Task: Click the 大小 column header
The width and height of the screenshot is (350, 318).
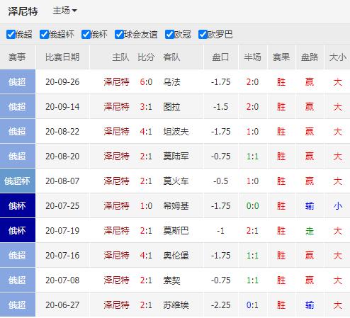Action: (x=338, y=57)
